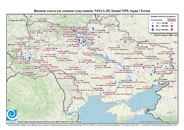
Task: Click the 28° longitude label at top
Action: pos(64,16)
